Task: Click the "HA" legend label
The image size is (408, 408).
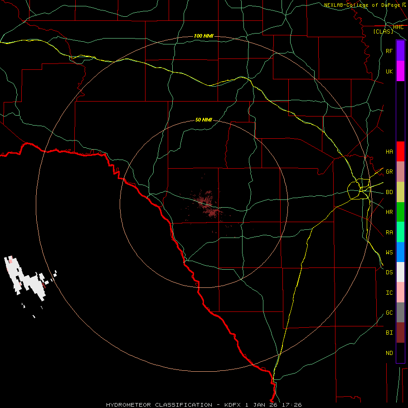Action: [389, 151]
